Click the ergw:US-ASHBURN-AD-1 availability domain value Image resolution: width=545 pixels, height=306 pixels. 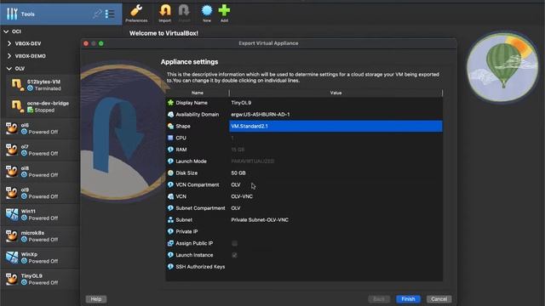261,115
